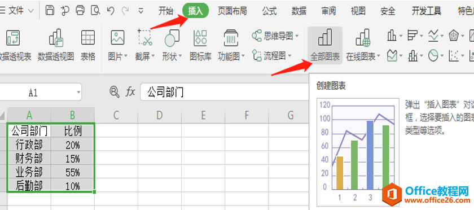Open the 文件 file menu

pos(16,11)
